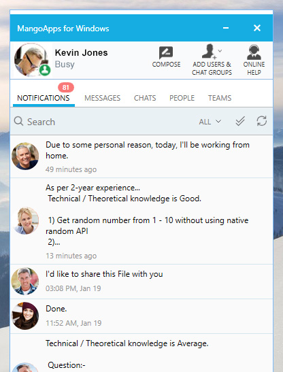
Task: Open the ALL filter dropdown
Action: 210,122
